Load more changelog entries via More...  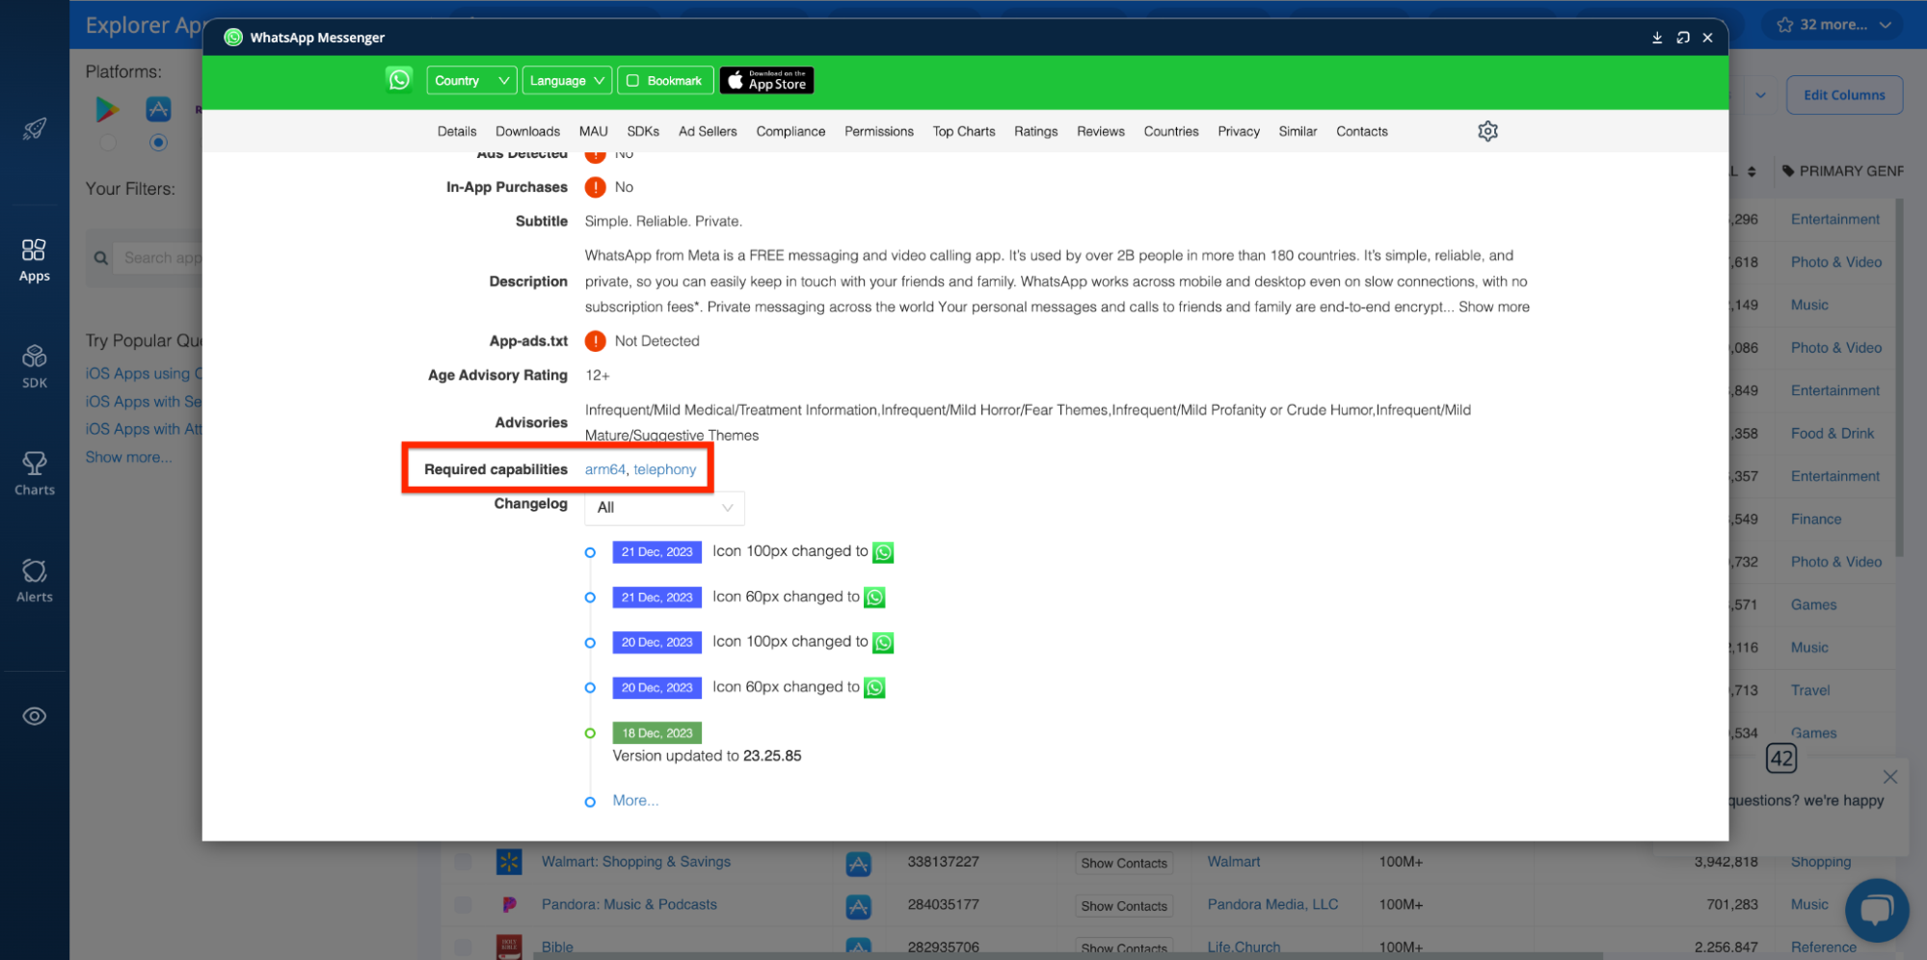pyautogui.click(x=635, y=800)
